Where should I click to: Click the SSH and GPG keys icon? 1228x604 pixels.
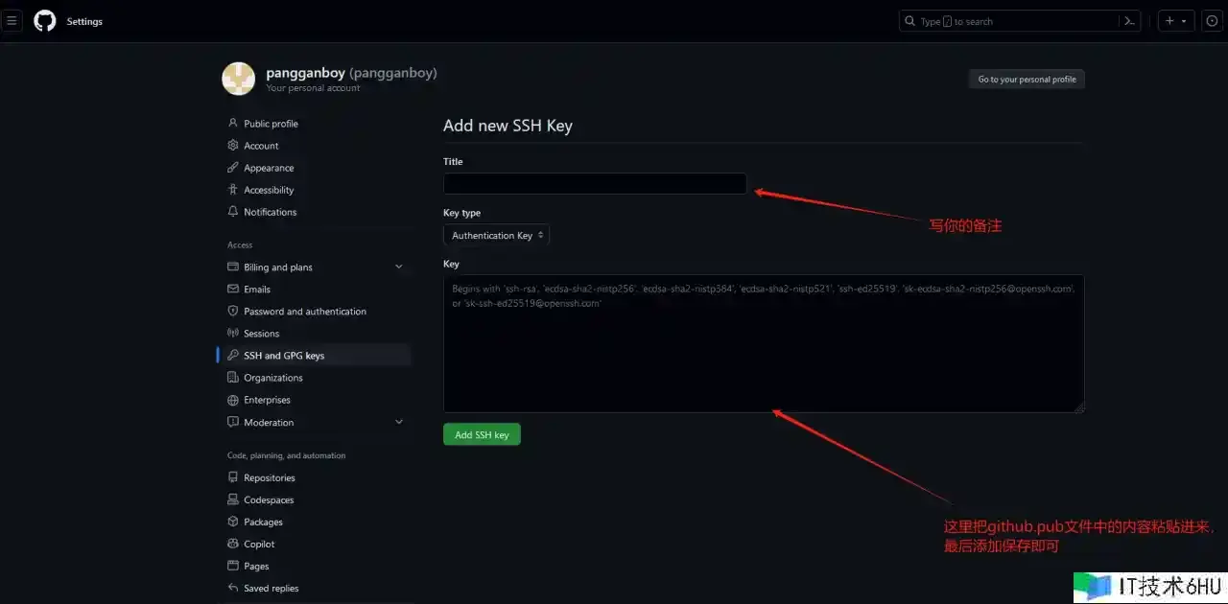point(233,355)
